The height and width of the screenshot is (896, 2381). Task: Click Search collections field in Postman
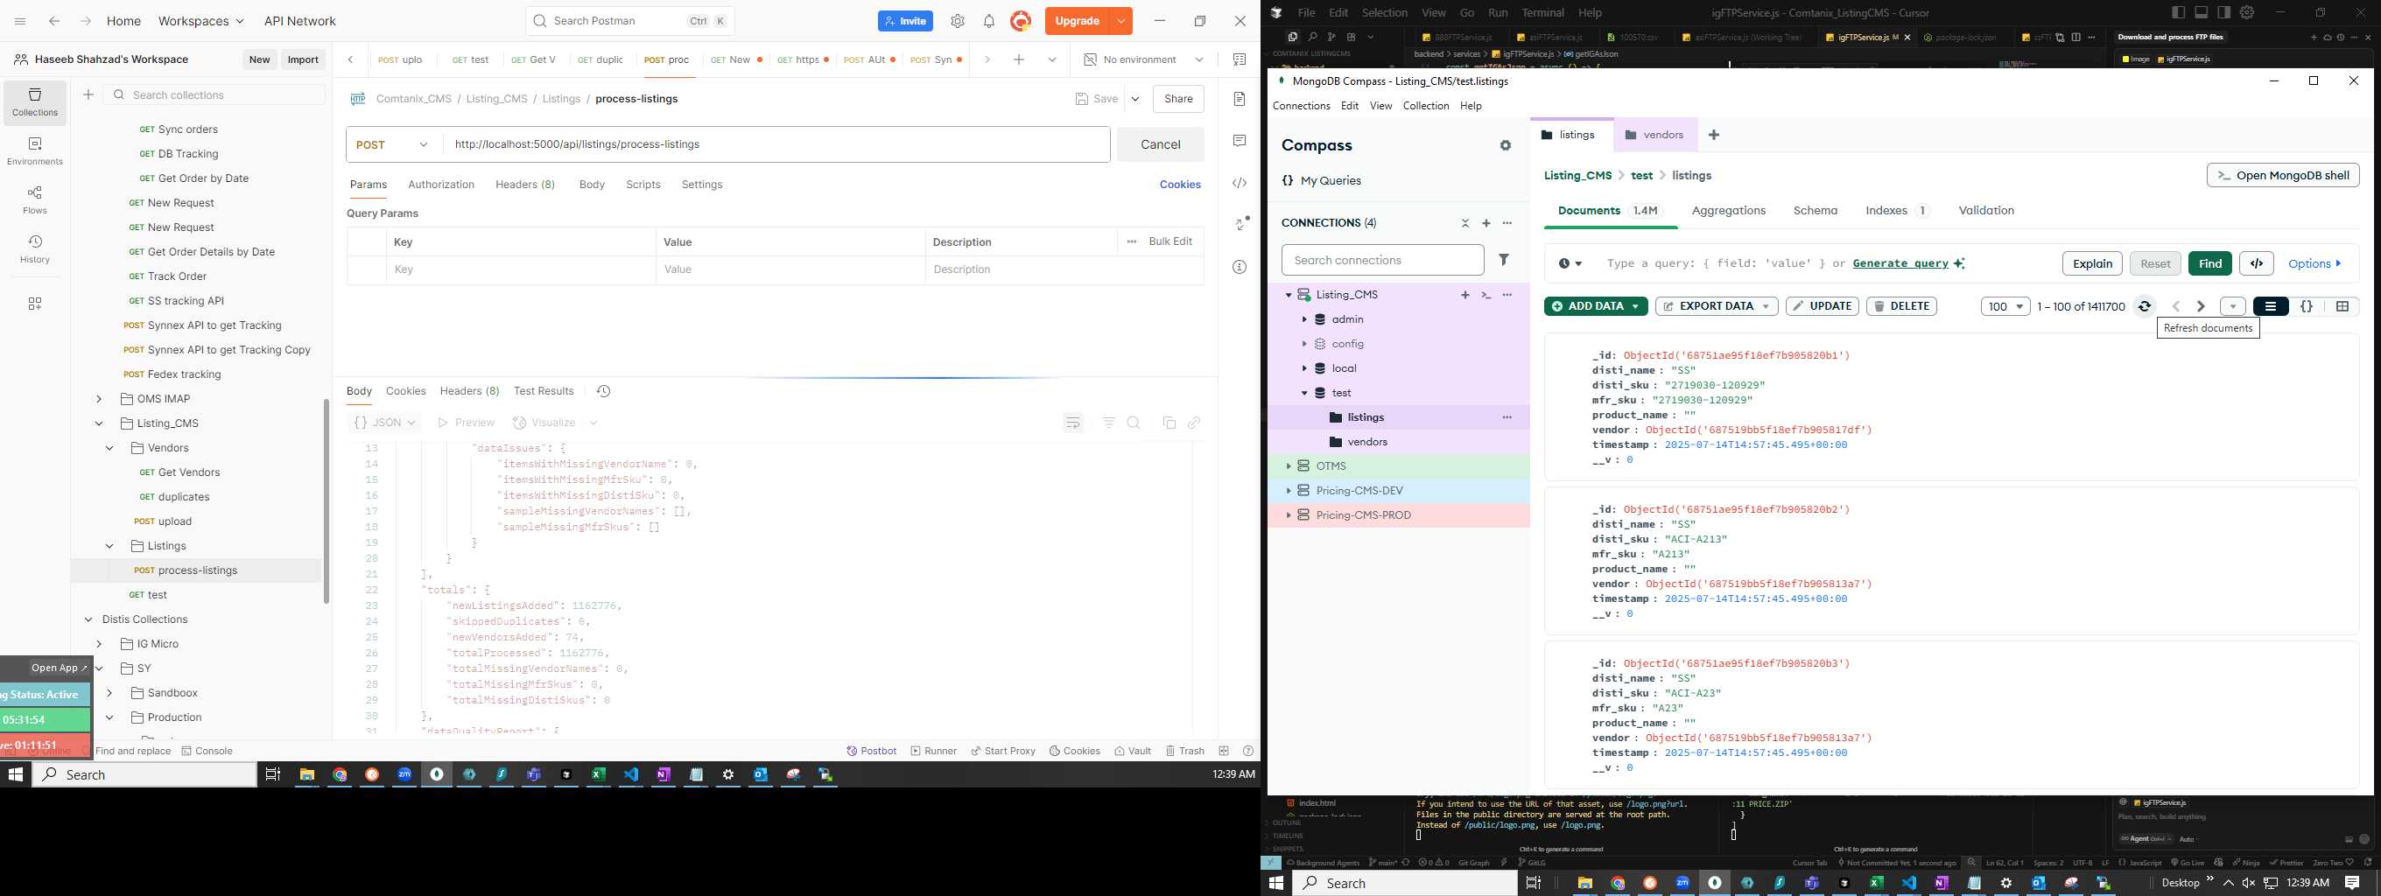click(214, 95)
